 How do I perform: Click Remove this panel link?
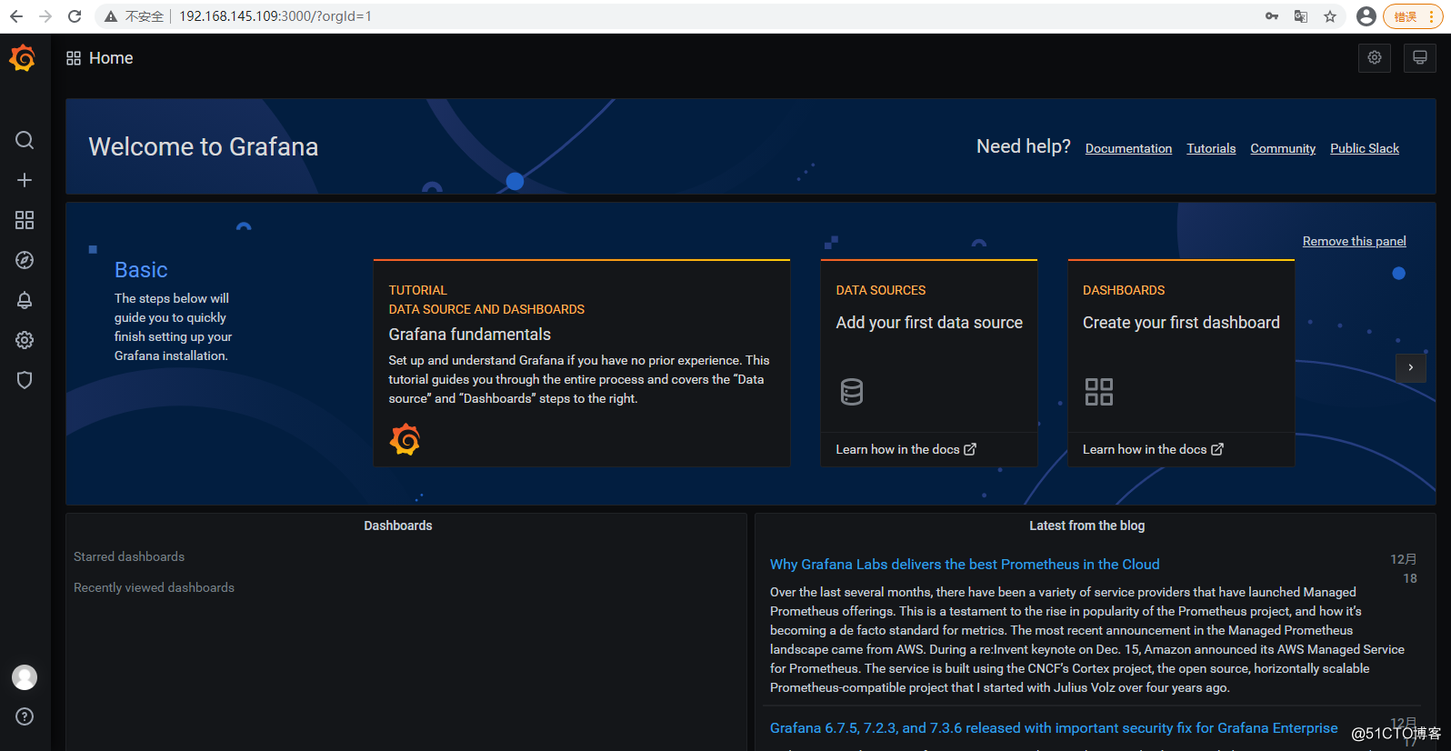(x=1354, y=241)
